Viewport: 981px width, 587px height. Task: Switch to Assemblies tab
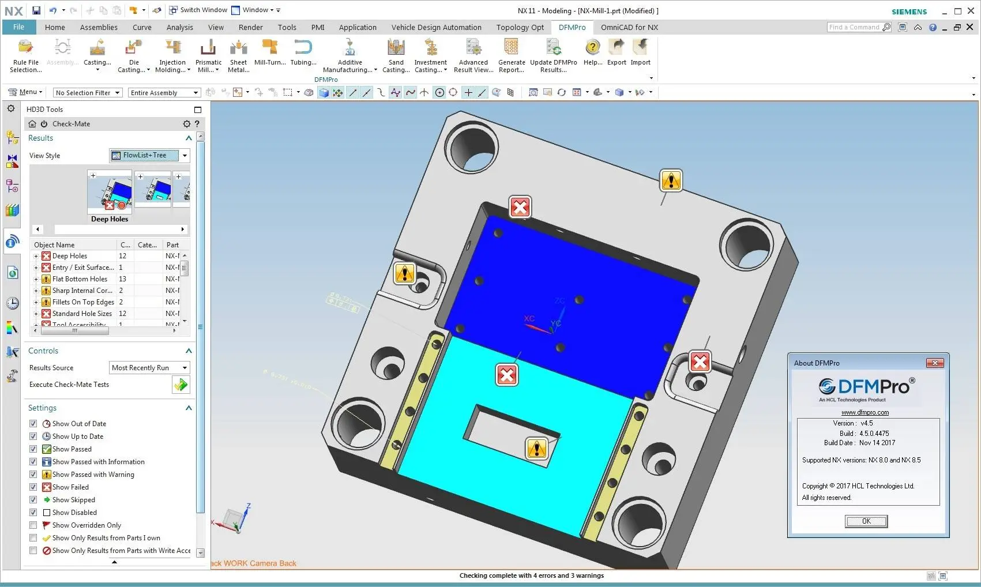coord(99,27)
